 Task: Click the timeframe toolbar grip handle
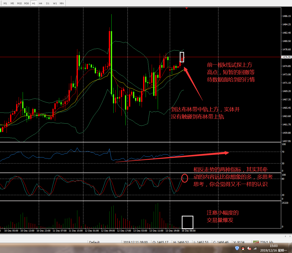point(1,4)
